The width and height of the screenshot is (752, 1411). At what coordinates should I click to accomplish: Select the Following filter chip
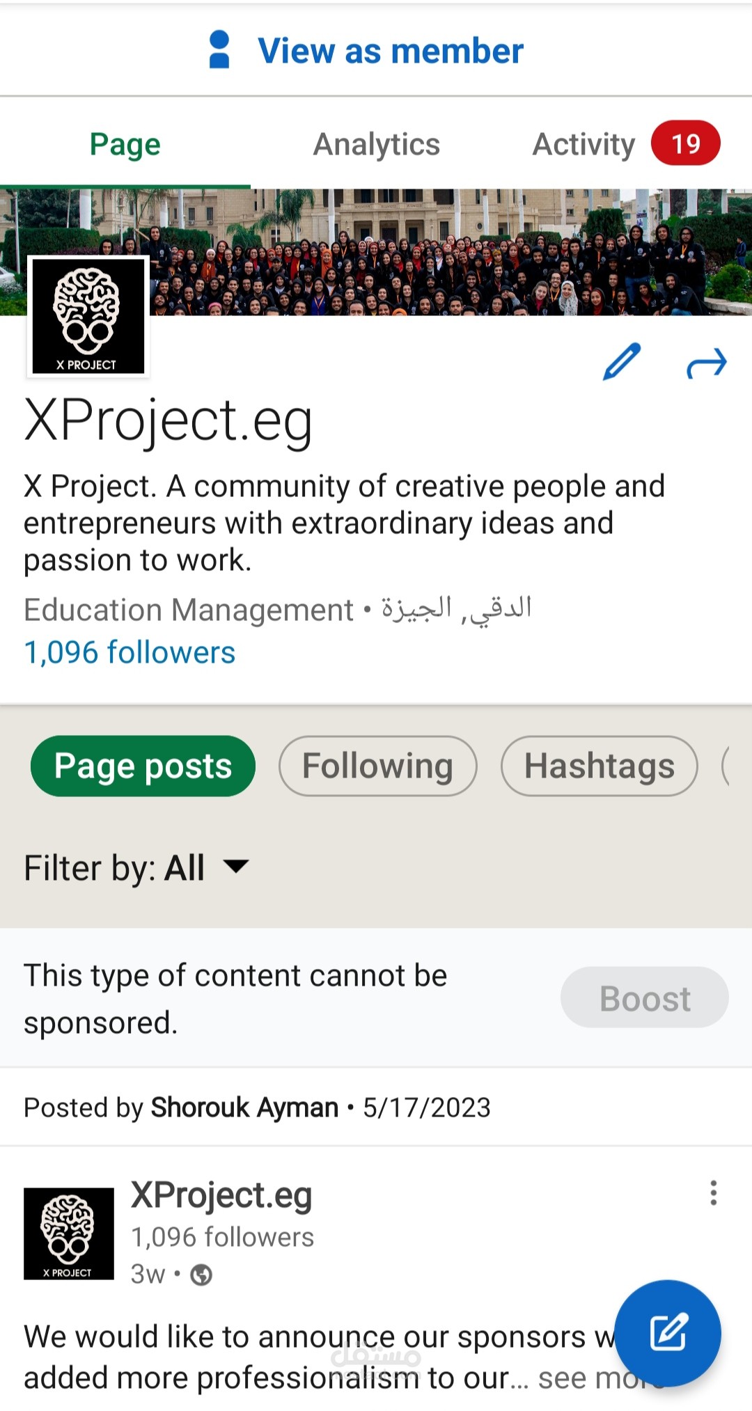click(377, 766)
